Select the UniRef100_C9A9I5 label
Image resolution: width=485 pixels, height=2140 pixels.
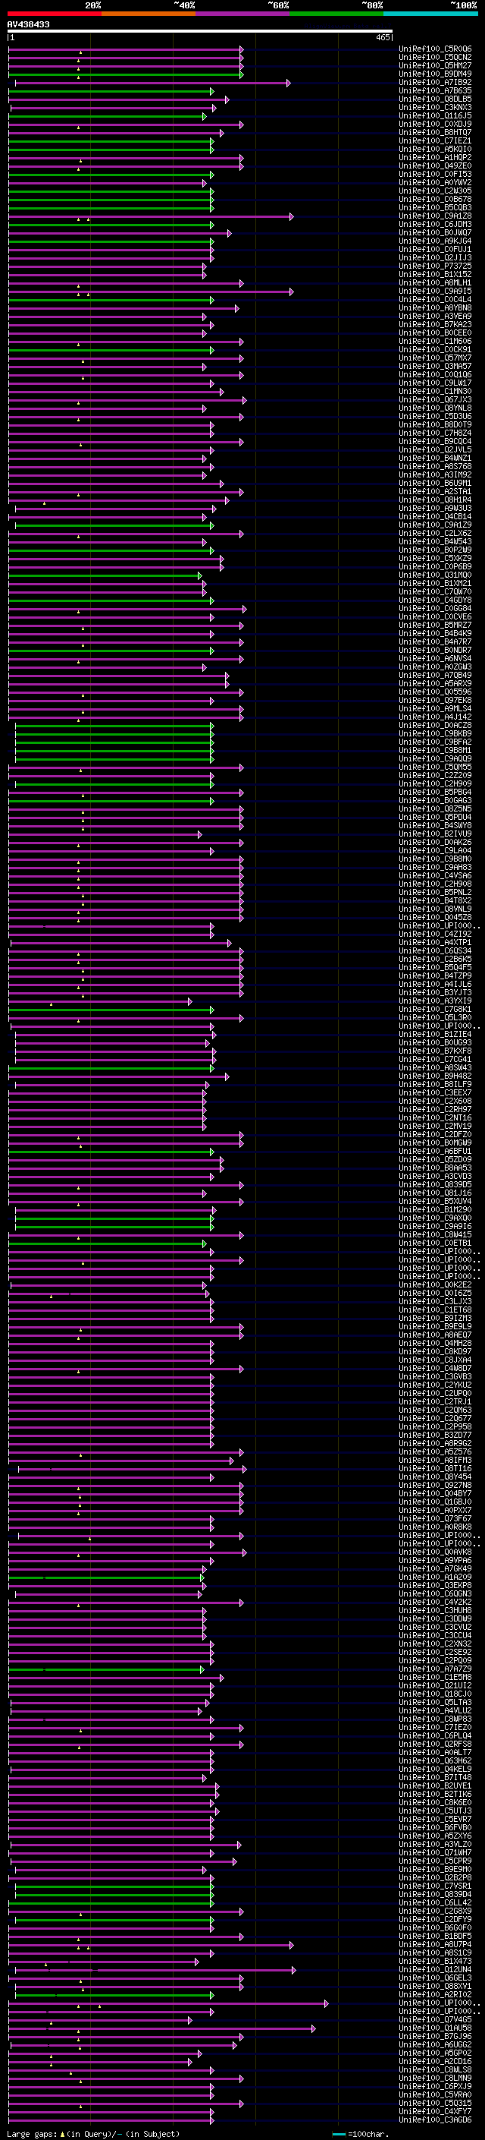coord(435,291)
